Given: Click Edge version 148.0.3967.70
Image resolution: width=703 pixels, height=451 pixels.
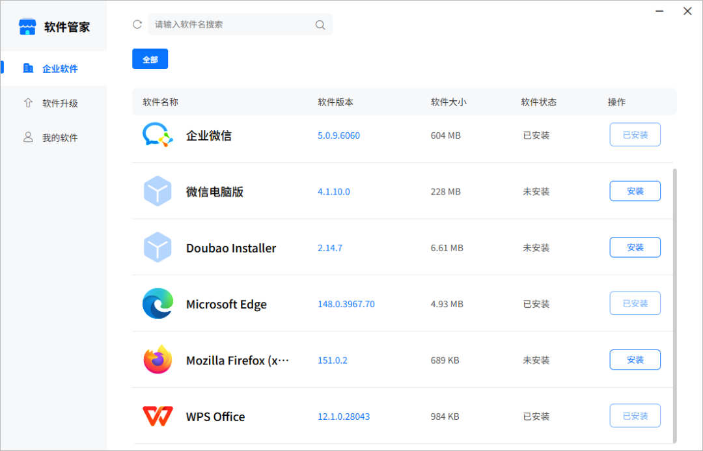Looking at the screenshot, I should pyautogui.click(x=346, y=304).
